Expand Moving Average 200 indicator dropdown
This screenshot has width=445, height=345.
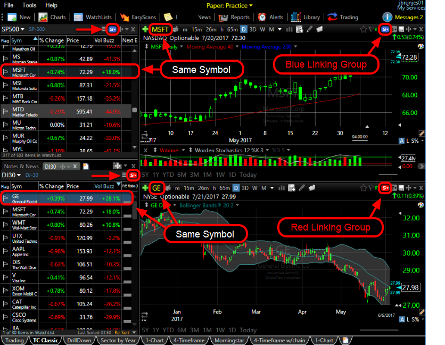pos(295,46)
